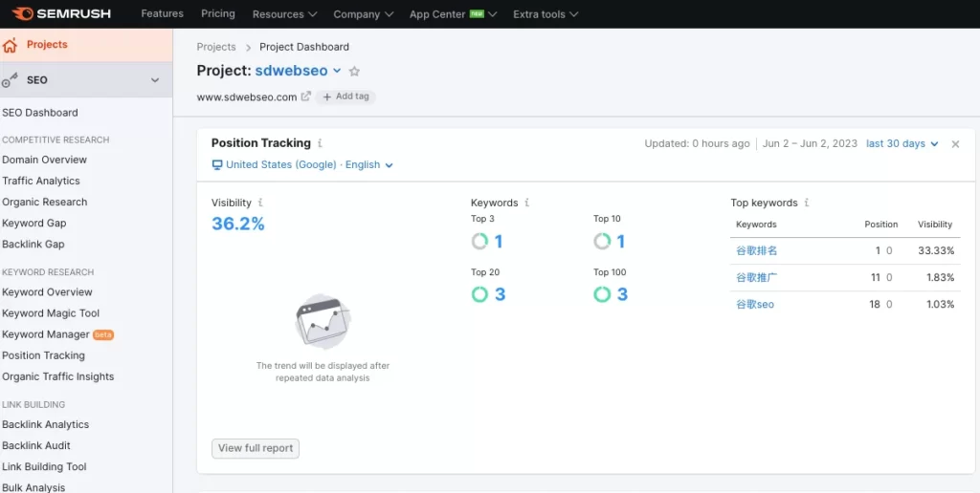Image resolution: width=980 pixels, height=493 pixels.
Task: Click the desktop device icon before United States
Action: 217,164
